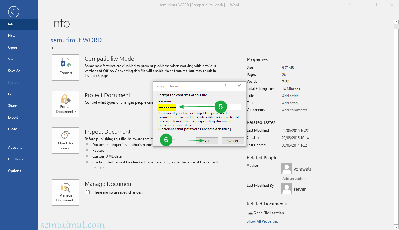The image size is (399, 230).
Task: Click Last Modified date 29/06/2015 10.22
Action: tap(295, 131)
